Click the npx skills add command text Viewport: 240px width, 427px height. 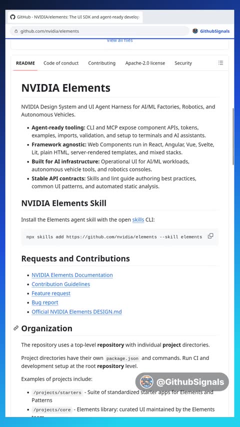(114, 237)
